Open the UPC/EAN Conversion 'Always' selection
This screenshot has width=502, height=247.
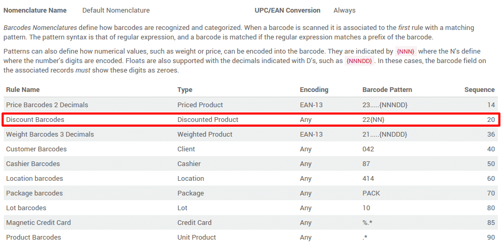[344, 11]
